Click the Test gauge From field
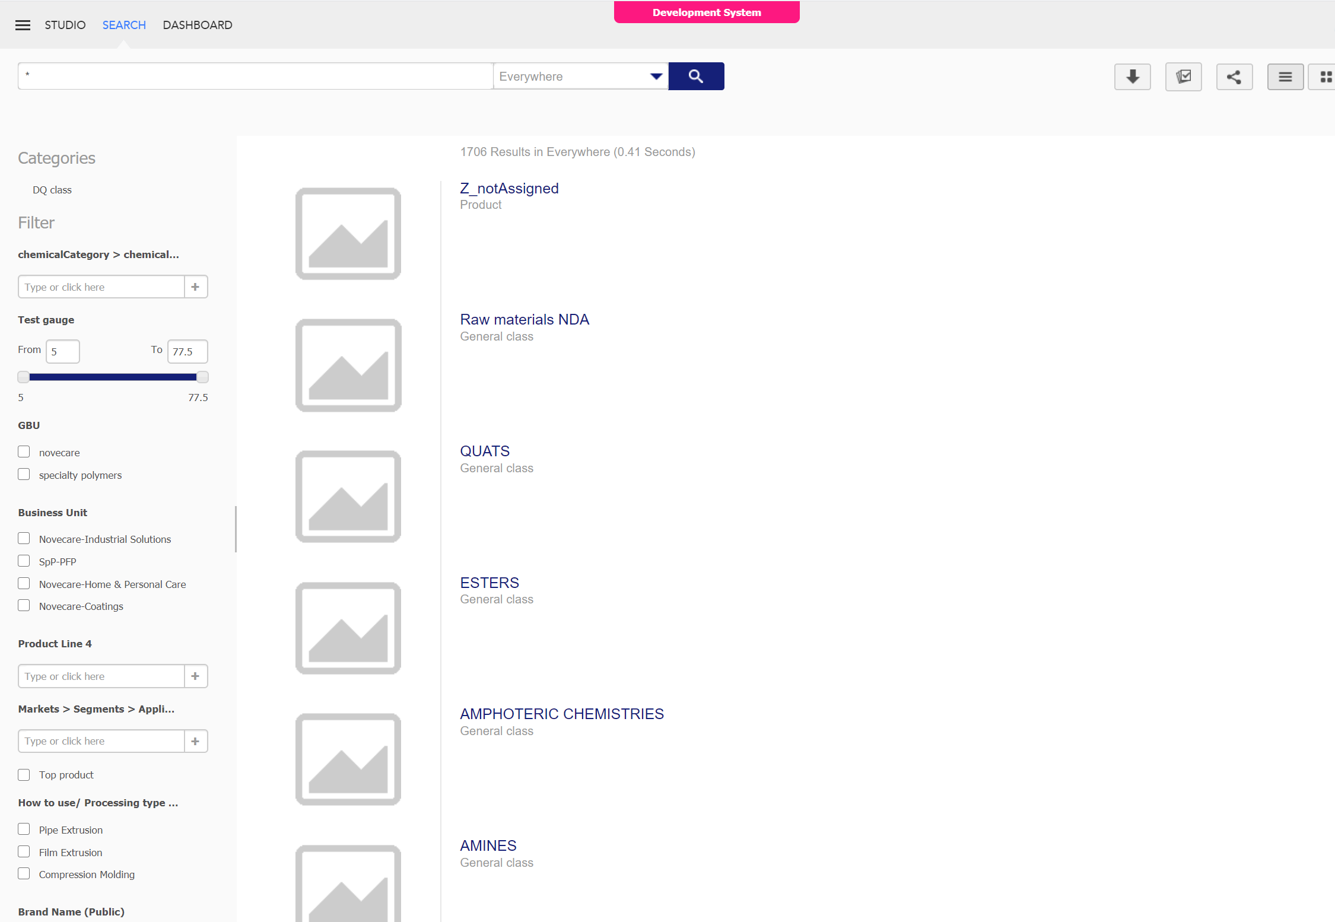This screenshot has width=1335, height=922. [x=63, y=351]
